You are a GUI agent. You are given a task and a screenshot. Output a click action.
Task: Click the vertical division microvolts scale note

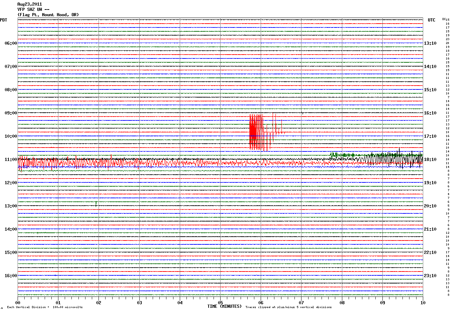pos(45,307)
